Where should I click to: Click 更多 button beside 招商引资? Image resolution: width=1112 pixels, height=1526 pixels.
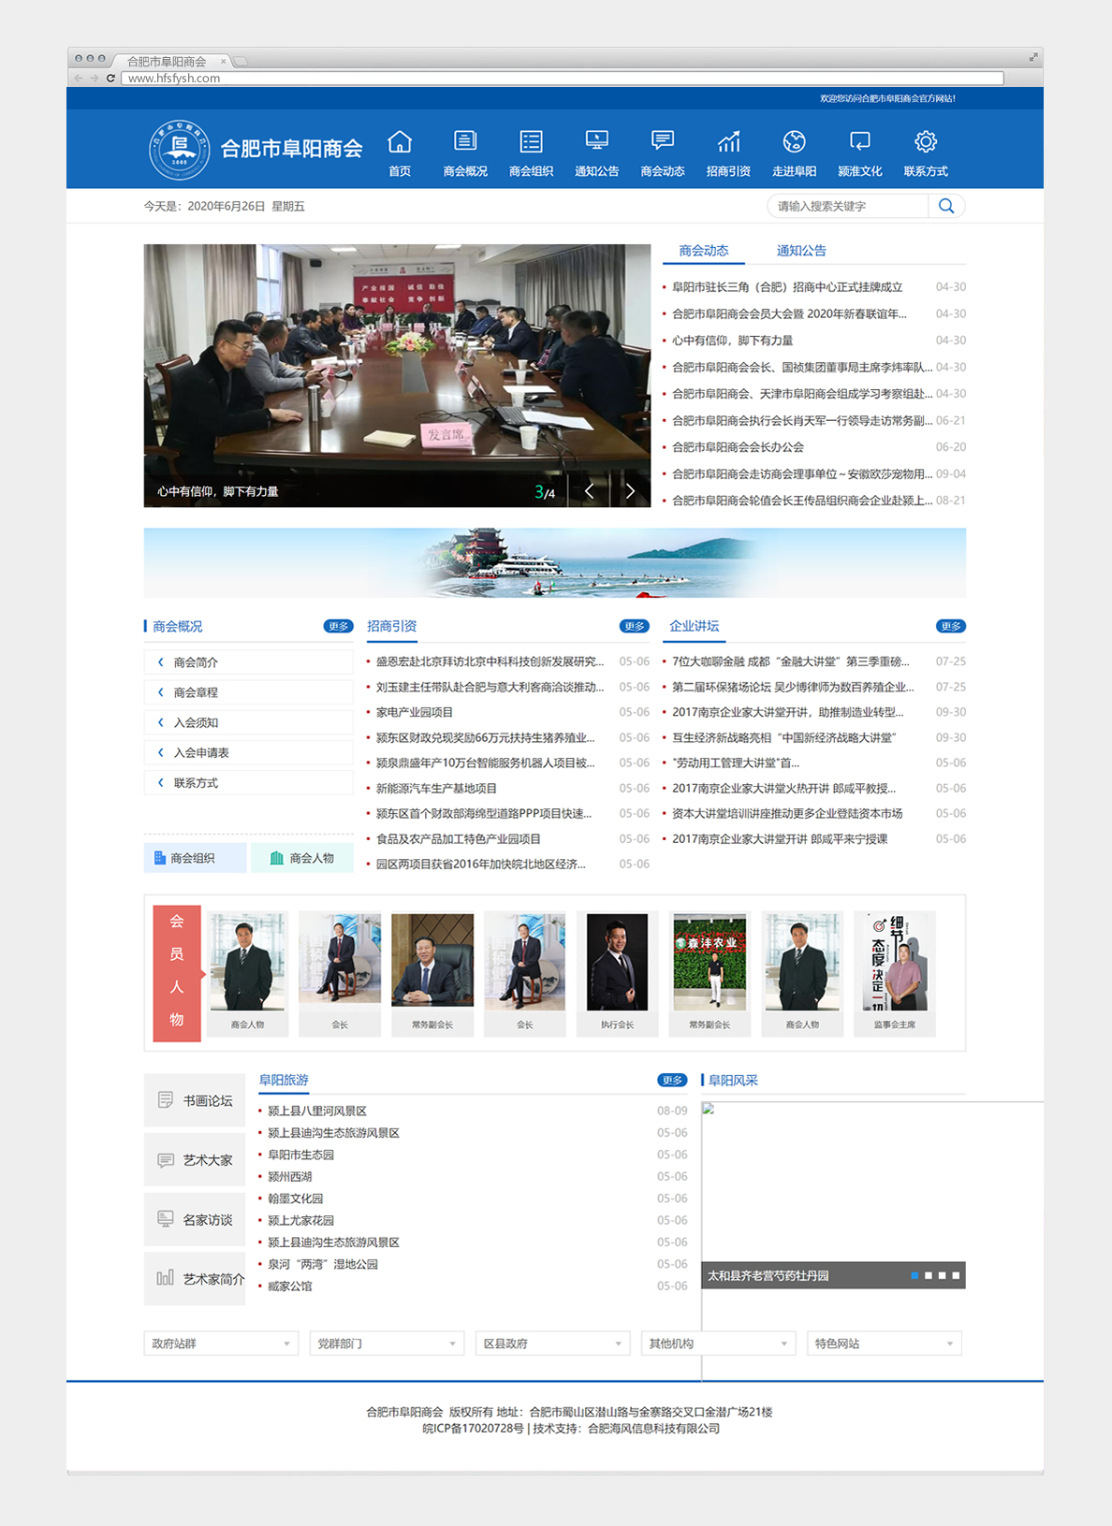tap(634, 626)
